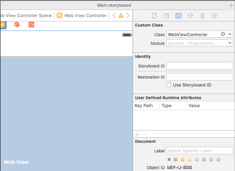This screenshot has width=235, height=171.
Task: Select the Exit icon in the scene dock
Action: coord(31,25)
